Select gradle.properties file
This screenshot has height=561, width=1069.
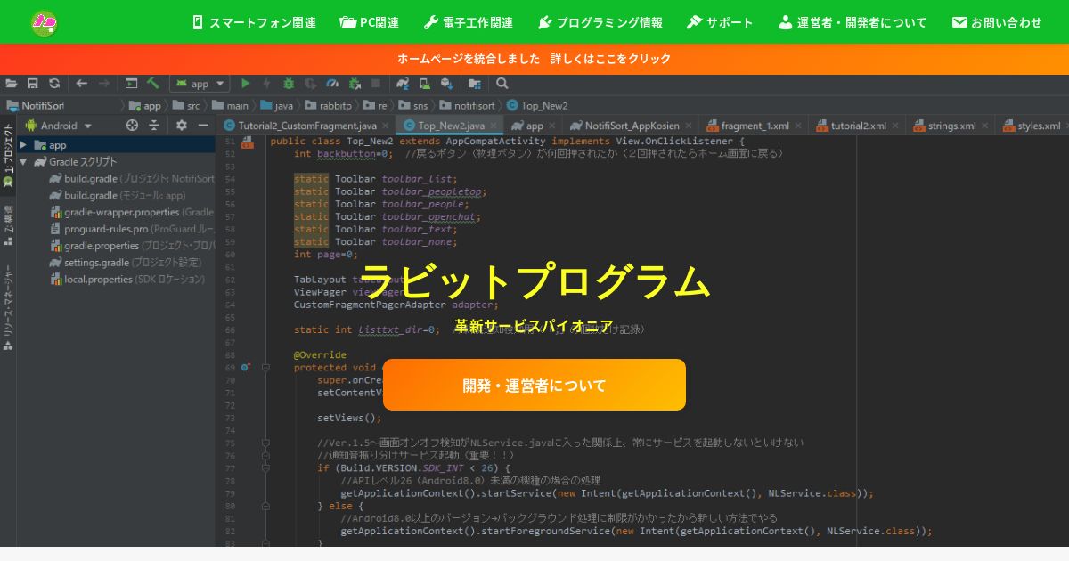(x=132, y=246)
